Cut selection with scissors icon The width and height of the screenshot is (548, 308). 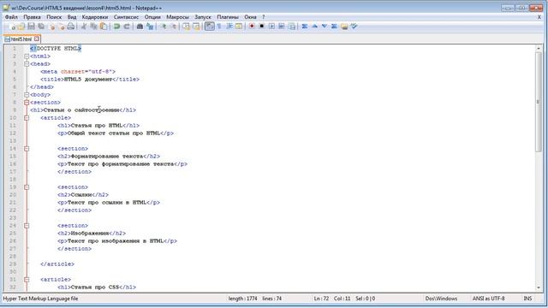coord(84,27)
